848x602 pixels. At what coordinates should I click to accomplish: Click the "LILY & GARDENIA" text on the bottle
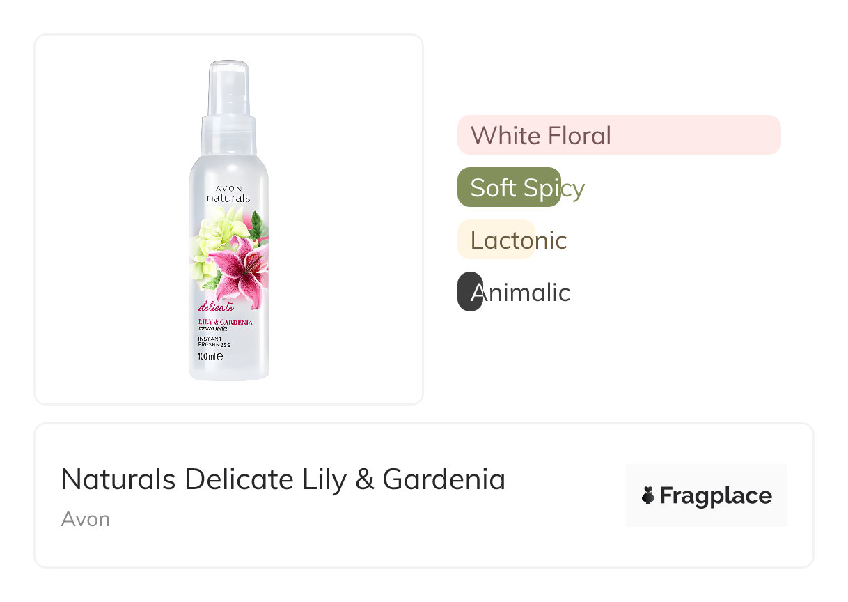pos(225,322)
